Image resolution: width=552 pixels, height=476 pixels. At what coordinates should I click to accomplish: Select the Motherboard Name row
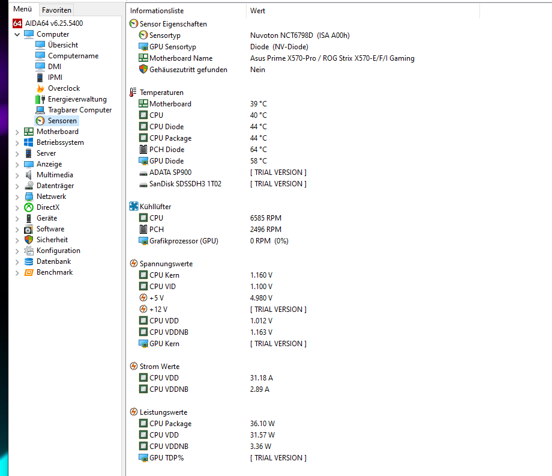coord(277,58)
